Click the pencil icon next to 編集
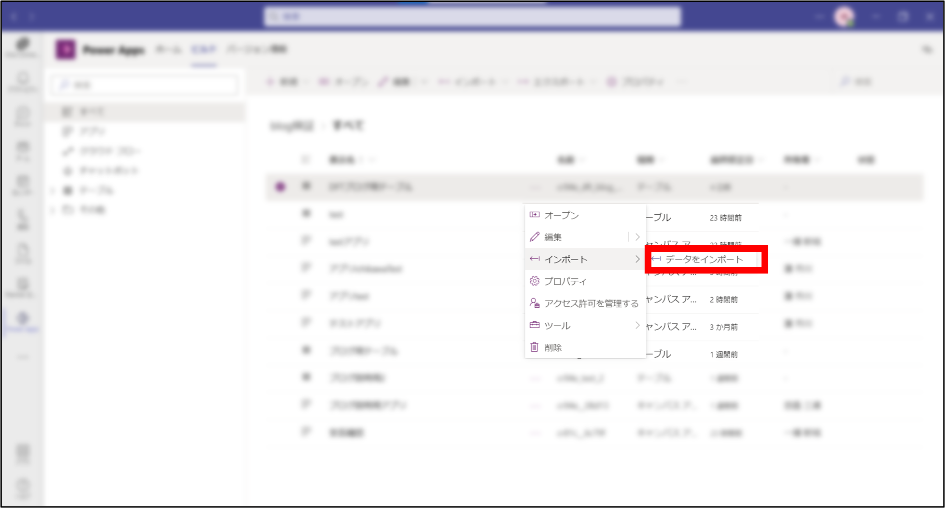 point(534,237)
